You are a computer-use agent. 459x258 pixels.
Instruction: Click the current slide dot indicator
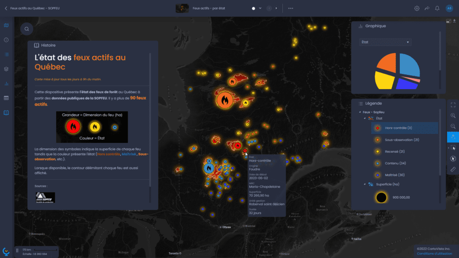254,9
